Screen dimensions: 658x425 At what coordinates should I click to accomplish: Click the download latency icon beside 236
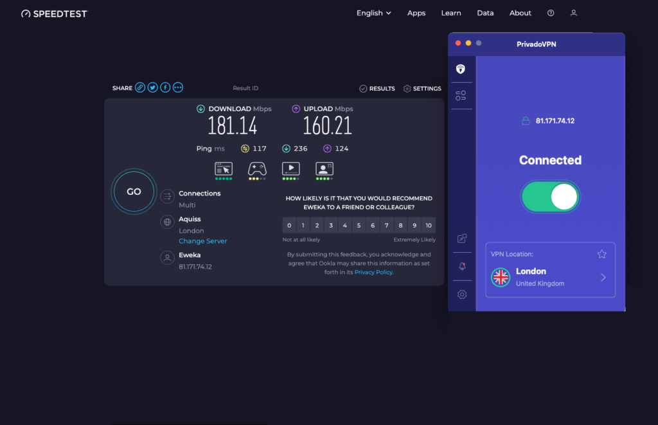point(286,149)
